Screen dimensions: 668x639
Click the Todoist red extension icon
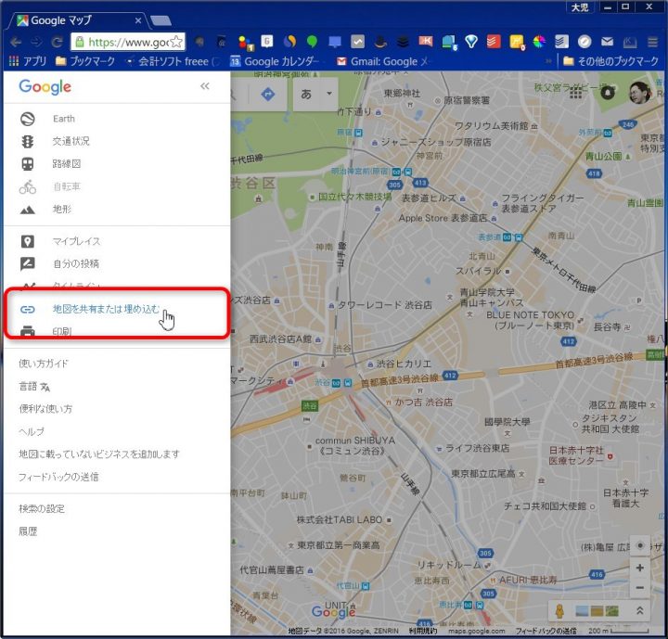[x=494, y=42]
